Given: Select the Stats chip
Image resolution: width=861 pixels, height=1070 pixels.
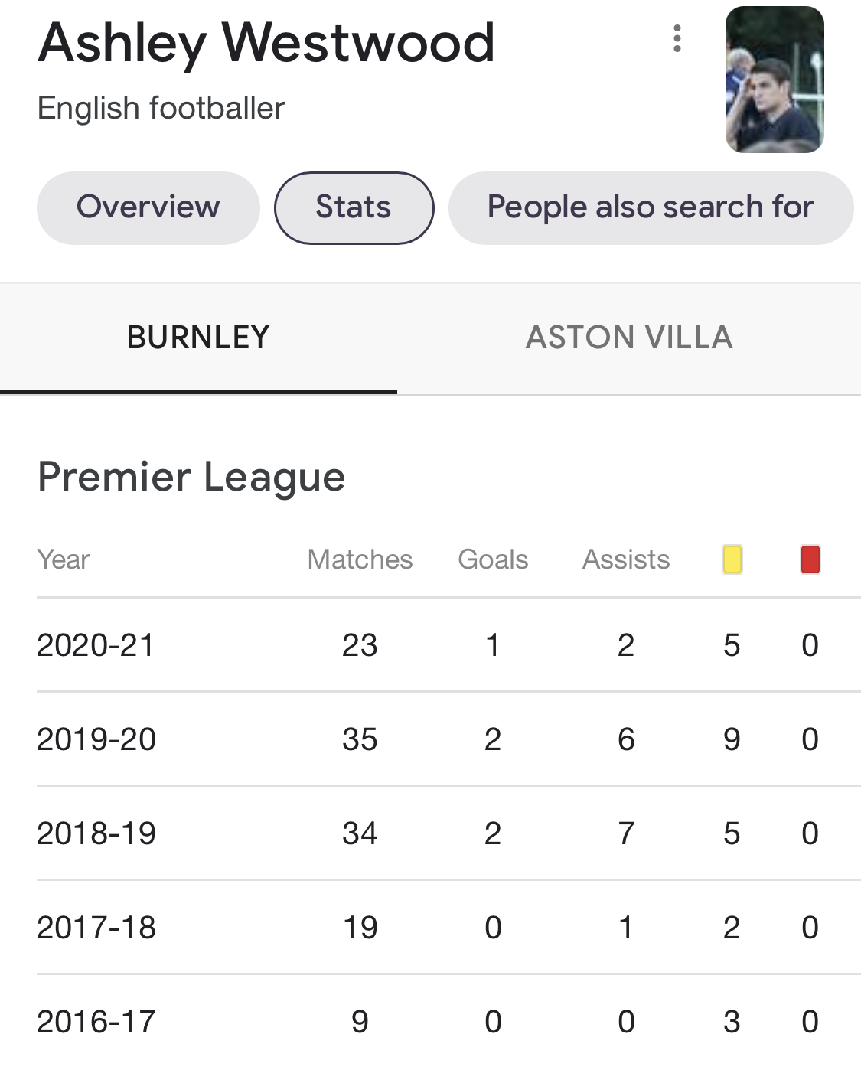Looking at the screenshot, I should point(354,207).
